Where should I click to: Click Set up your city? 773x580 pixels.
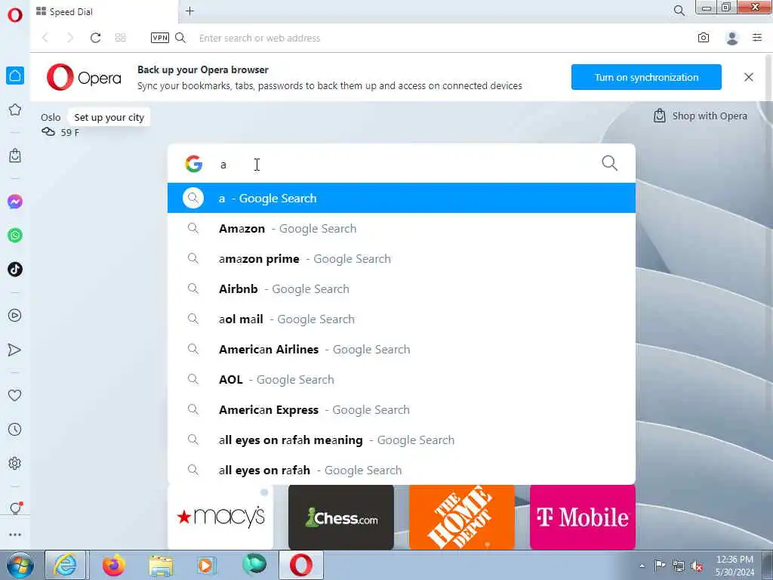point(109,117)
